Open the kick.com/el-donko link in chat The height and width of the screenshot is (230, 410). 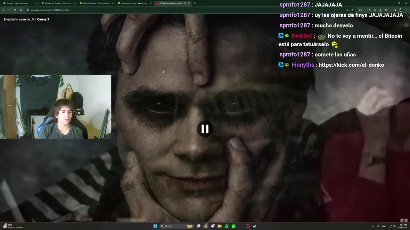(351, 65)
